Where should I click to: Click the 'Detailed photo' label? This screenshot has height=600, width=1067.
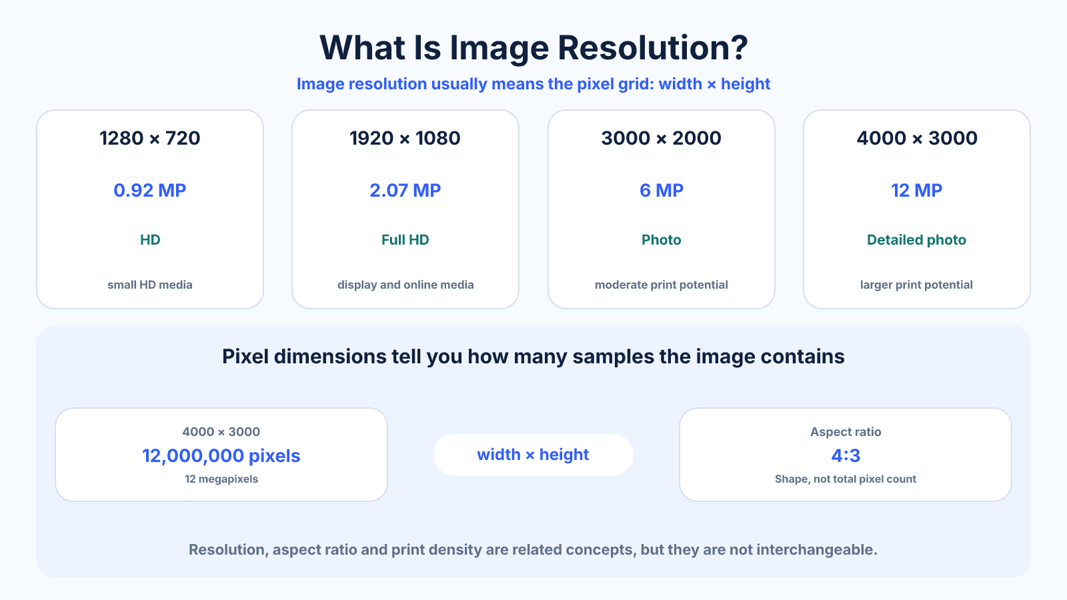[917, 240]
